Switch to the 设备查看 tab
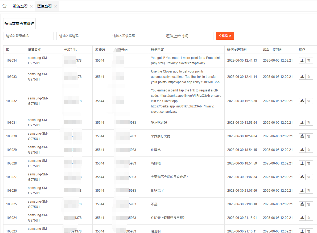This screenshot has height=233, width=317. point(20,6)
